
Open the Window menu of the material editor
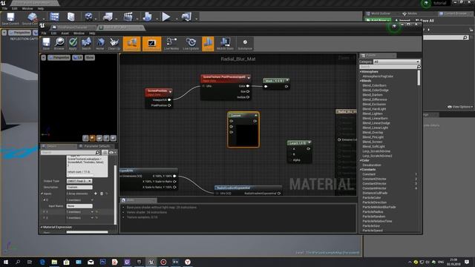(x=79, y=33)
